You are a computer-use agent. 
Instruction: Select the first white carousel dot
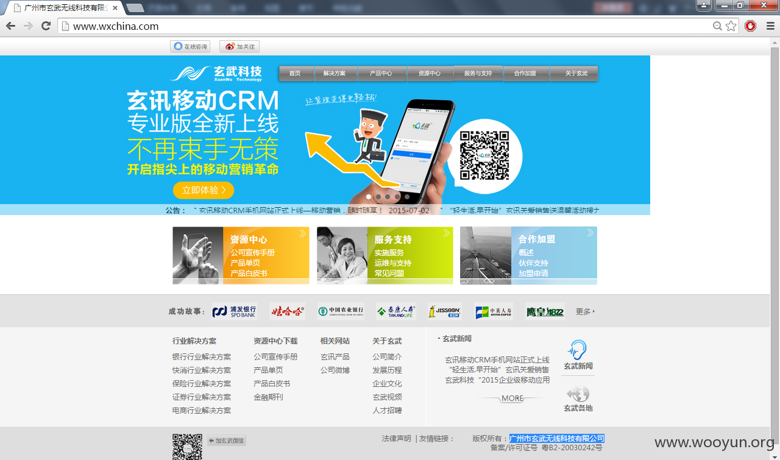coord(369,197)
